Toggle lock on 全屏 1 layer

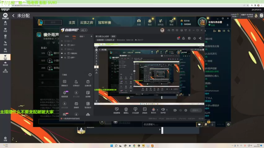tap(65, 57)
